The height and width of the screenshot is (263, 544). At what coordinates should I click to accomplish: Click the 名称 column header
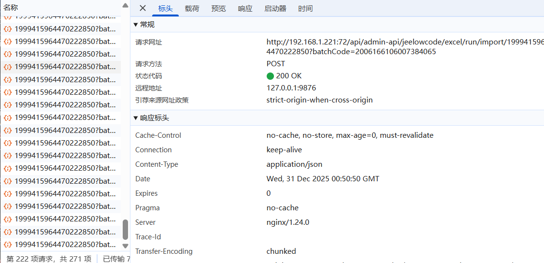pyautogui.click(x=11, y=8)
